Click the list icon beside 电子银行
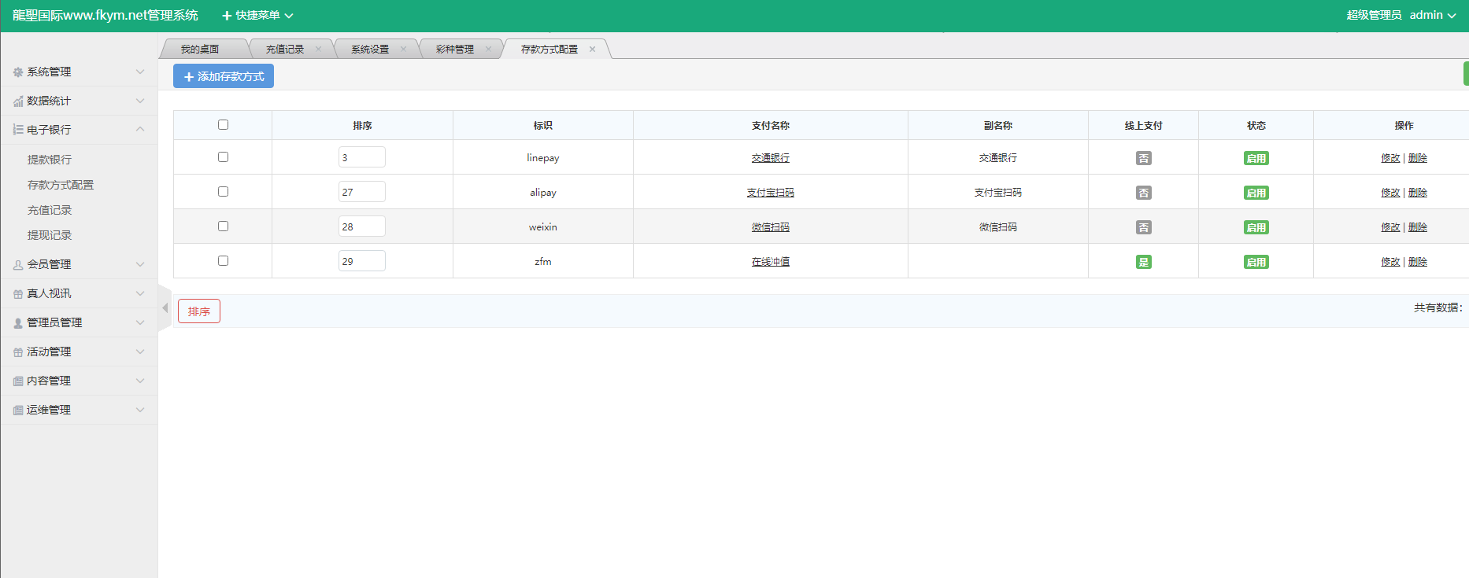The width and height of the screenshot is (1469, 578). [18, 130]
